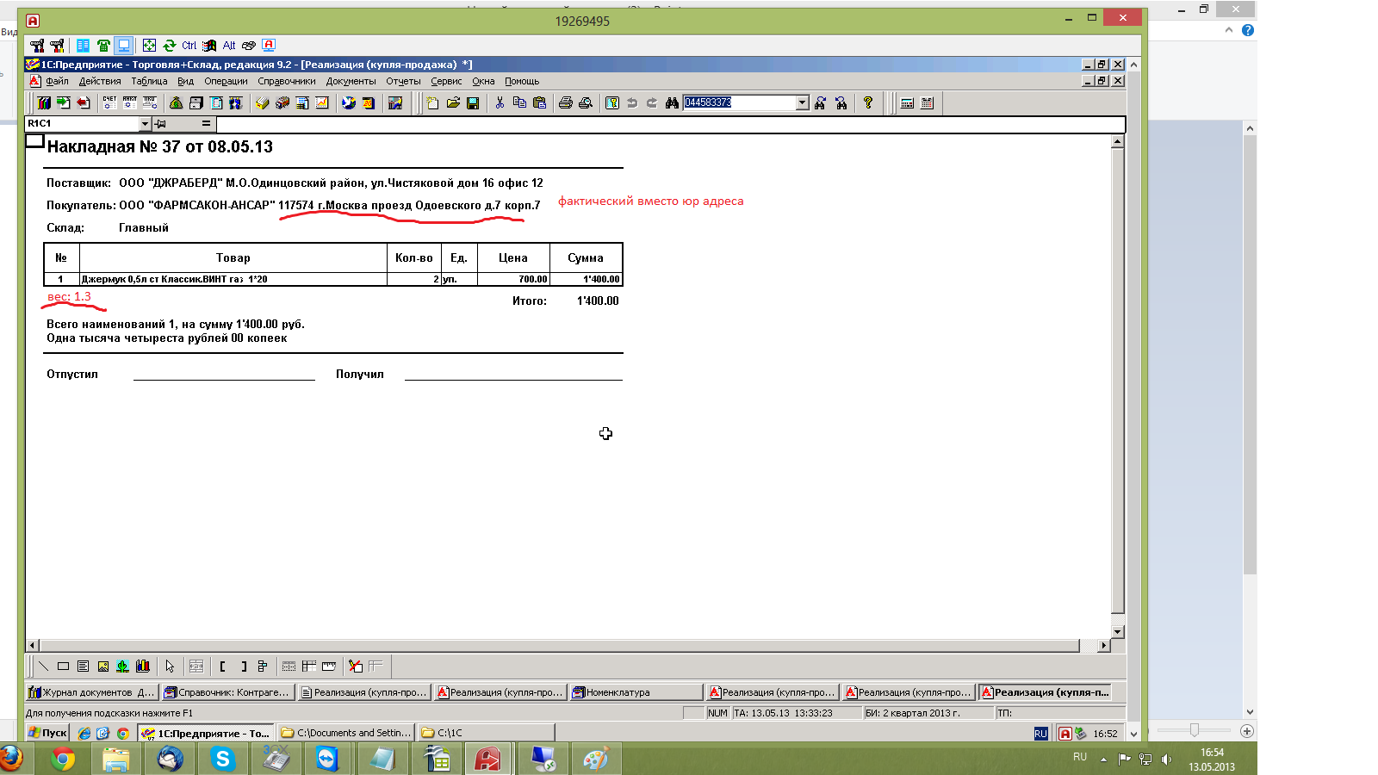Toggle the Ctrl key button in remote toolbar

click(x=189, y=46)
